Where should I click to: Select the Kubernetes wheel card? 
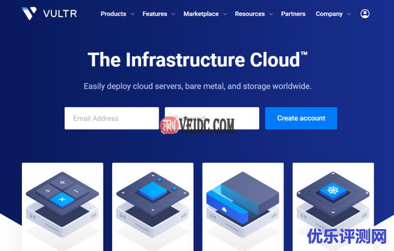click(333, 207)
